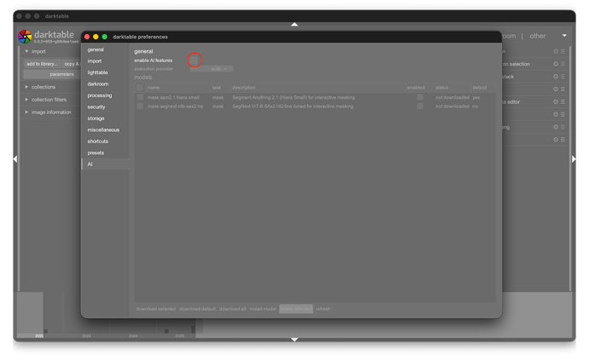Click the download default button
Viewport: 589px width, 357px height.
tap(197, 309)
